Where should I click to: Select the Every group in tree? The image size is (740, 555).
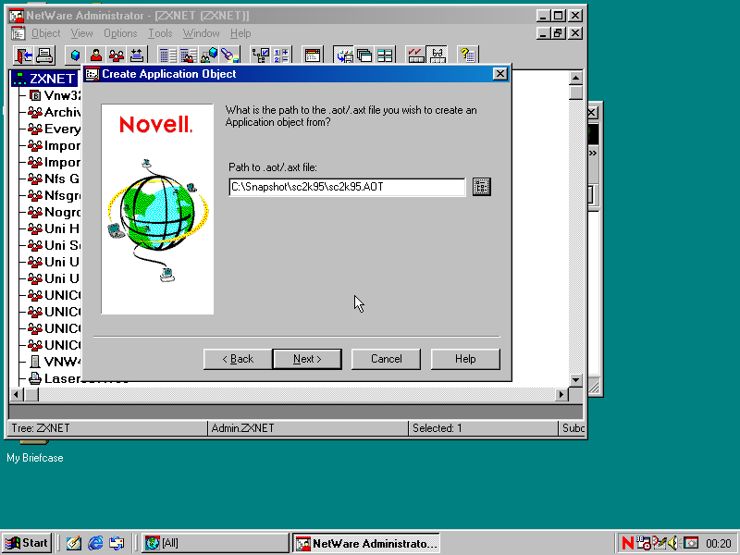[55, 129]
